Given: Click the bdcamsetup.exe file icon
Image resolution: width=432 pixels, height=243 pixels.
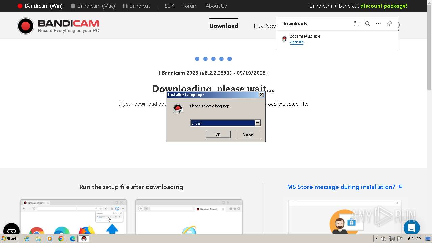Looking at the screenshot, I should [x=285, y=39].
